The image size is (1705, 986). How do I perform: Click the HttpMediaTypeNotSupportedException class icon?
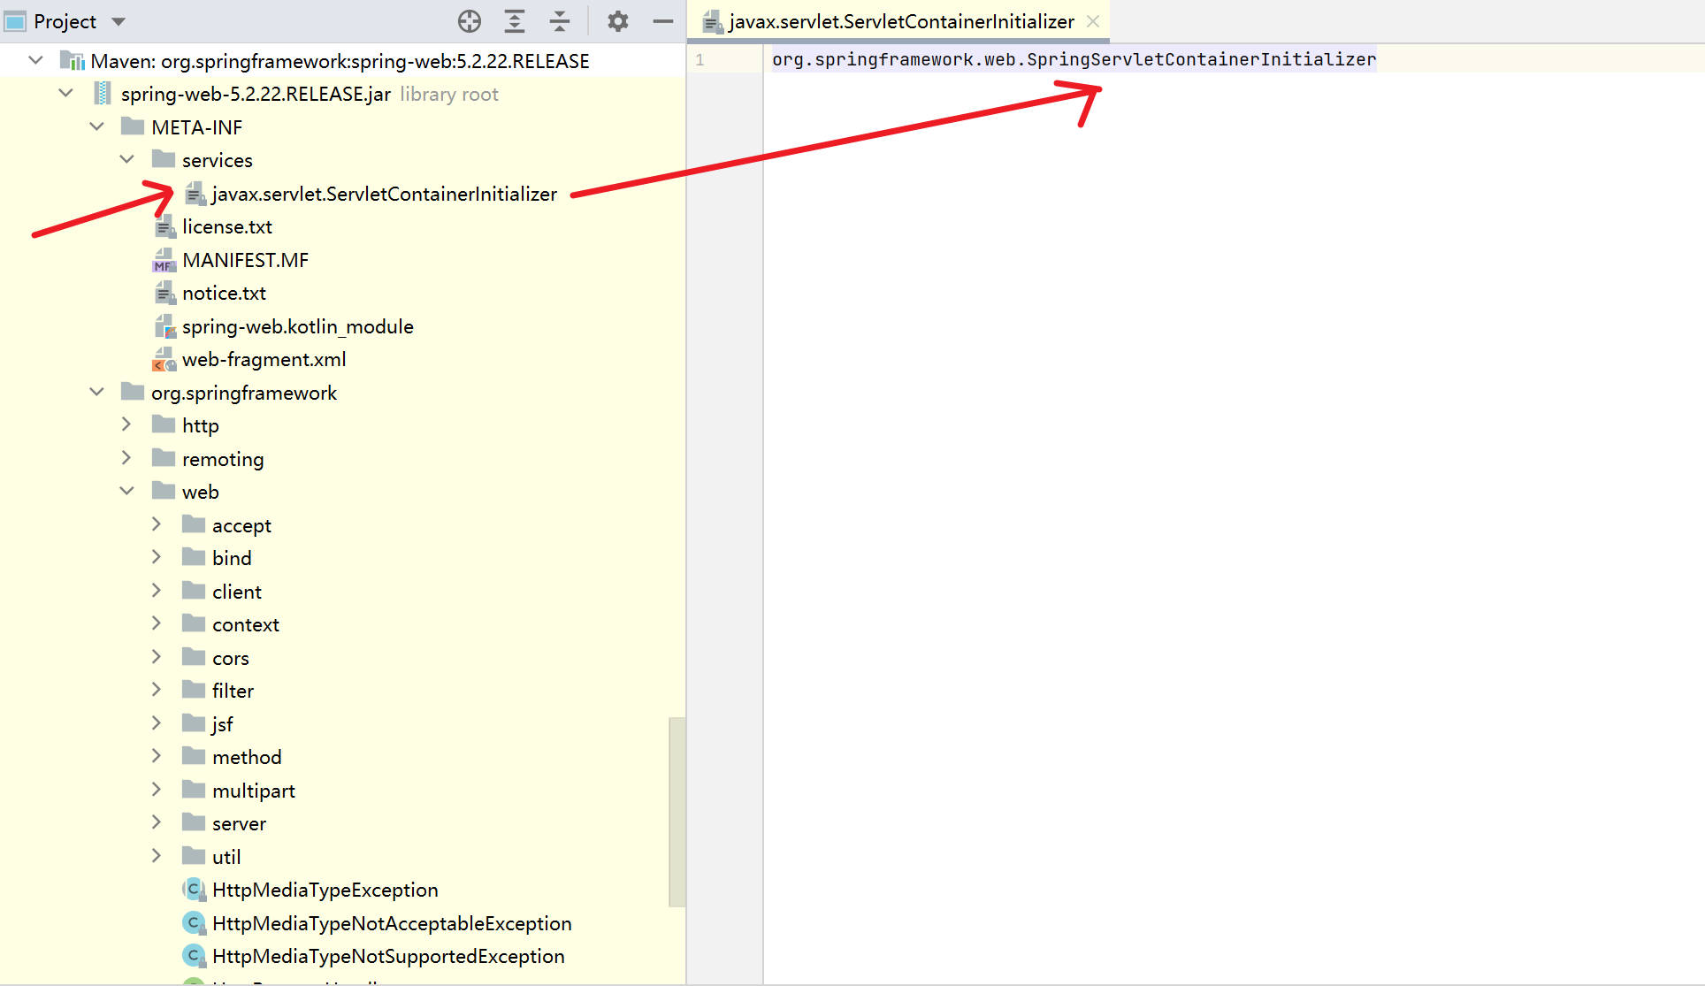pyautogui.click(x=194, y=956)
